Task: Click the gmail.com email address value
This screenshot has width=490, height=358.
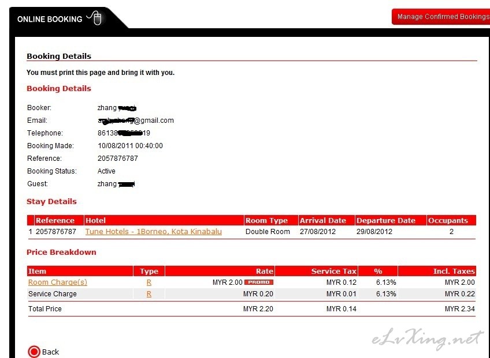Action: click(136, 120)
